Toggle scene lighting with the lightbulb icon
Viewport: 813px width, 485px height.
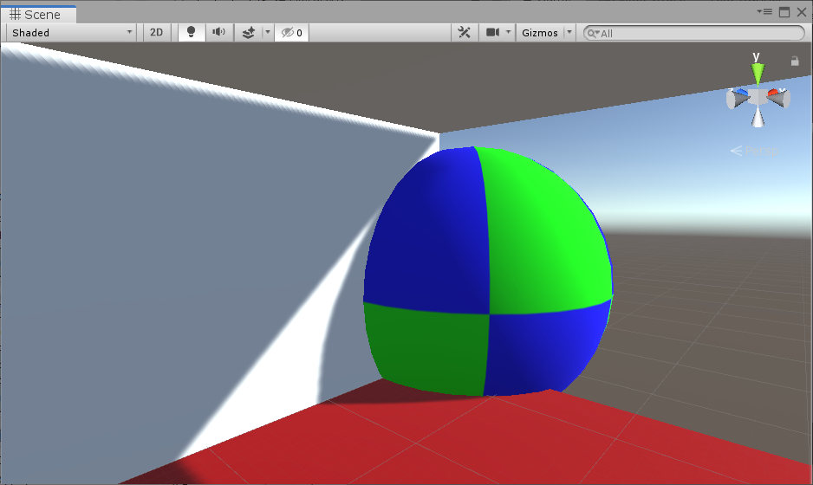tap(191, 32)
